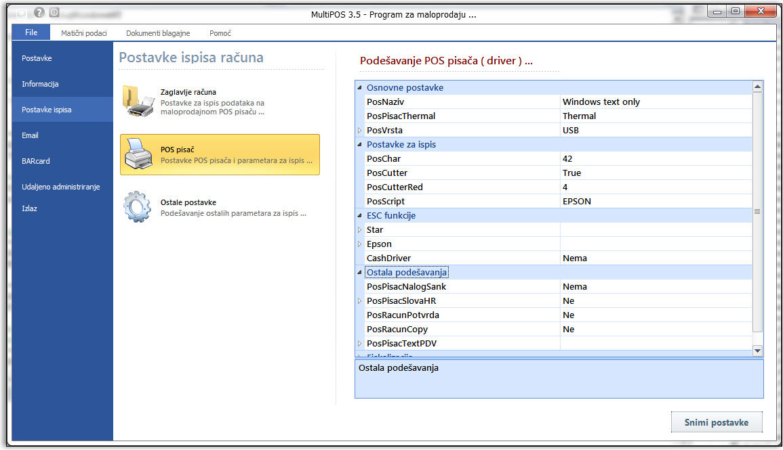Click the PosScript property label
The image size is (783, 450).
coord(386,202)
